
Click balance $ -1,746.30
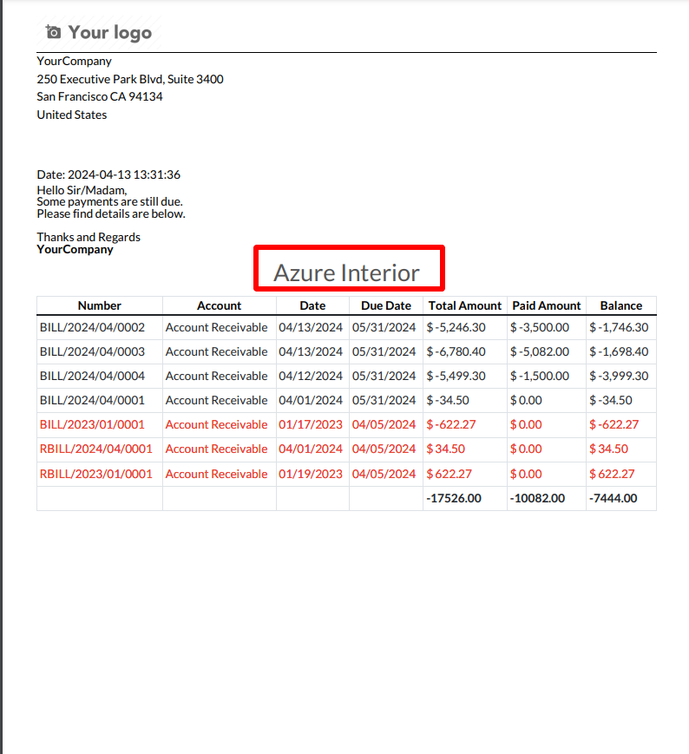pos(619,327)
